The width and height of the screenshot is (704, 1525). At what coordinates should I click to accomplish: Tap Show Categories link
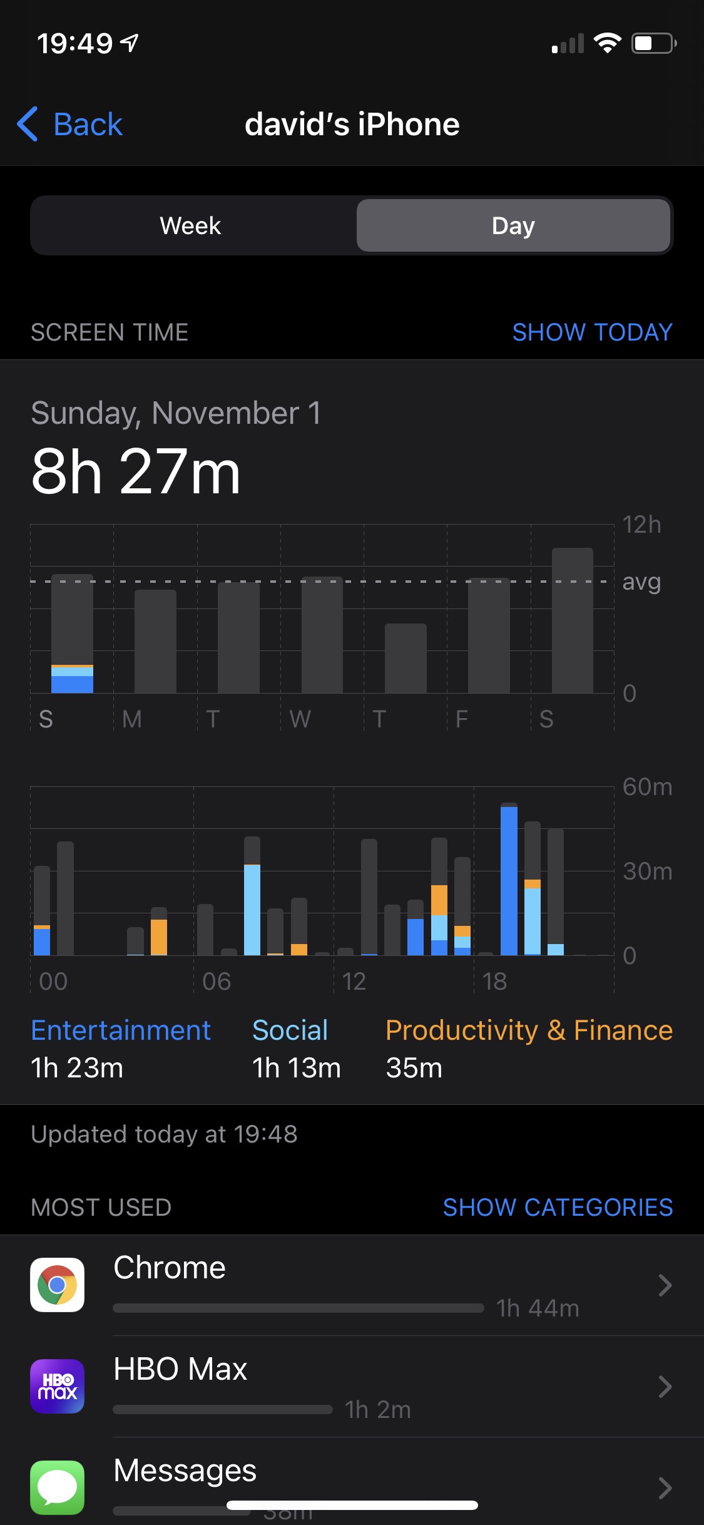click(x=558, y=1207)
